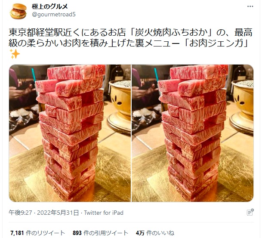Show the 4万 件のいいね list
The height and width of the screenshot is (238, 262).
(x=155, y=233)
